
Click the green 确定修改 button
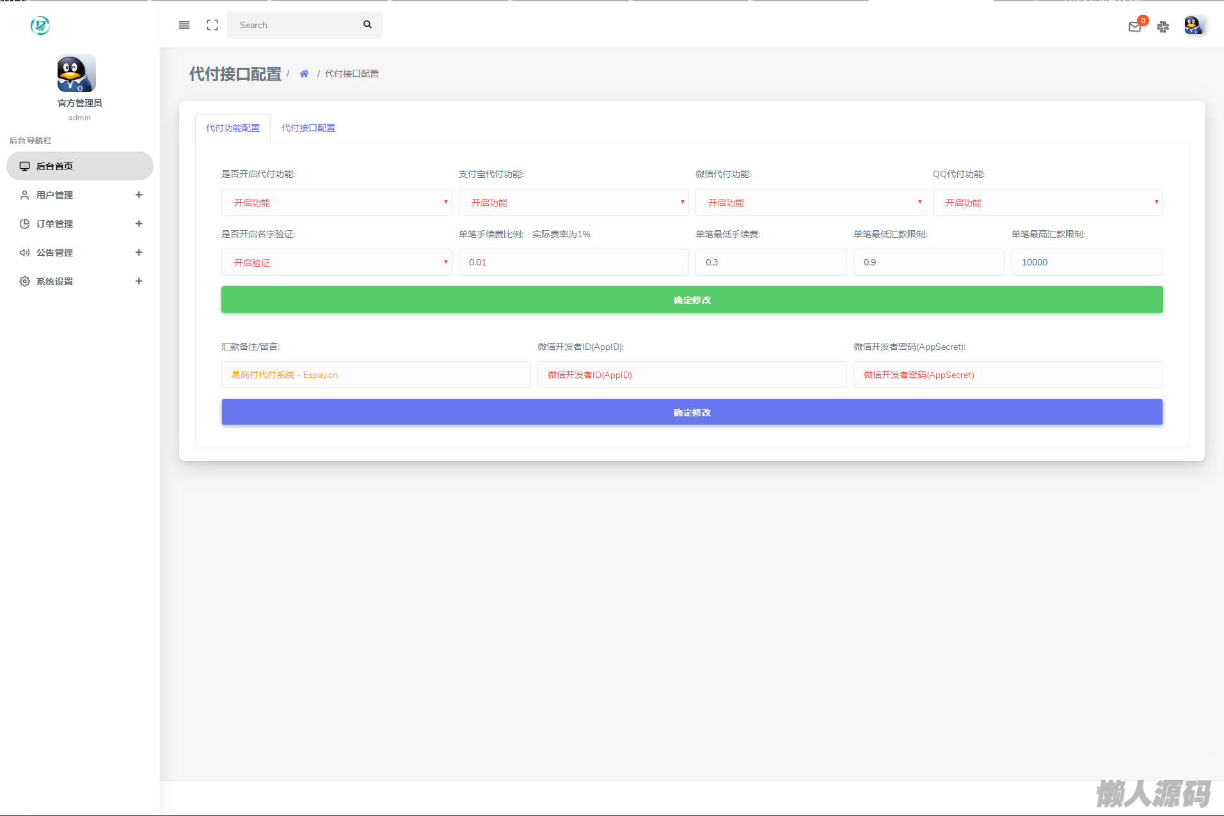point(692,300)
